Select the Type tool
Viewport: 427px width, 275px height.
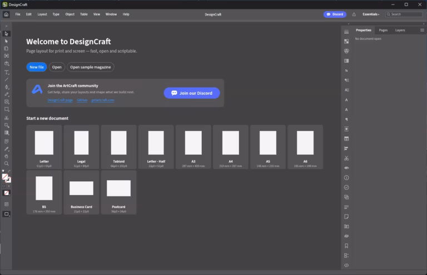6,72
